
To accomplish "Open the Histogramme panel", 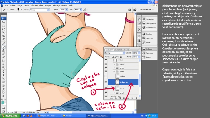I will pyautogui.click(x=149, y=23).
